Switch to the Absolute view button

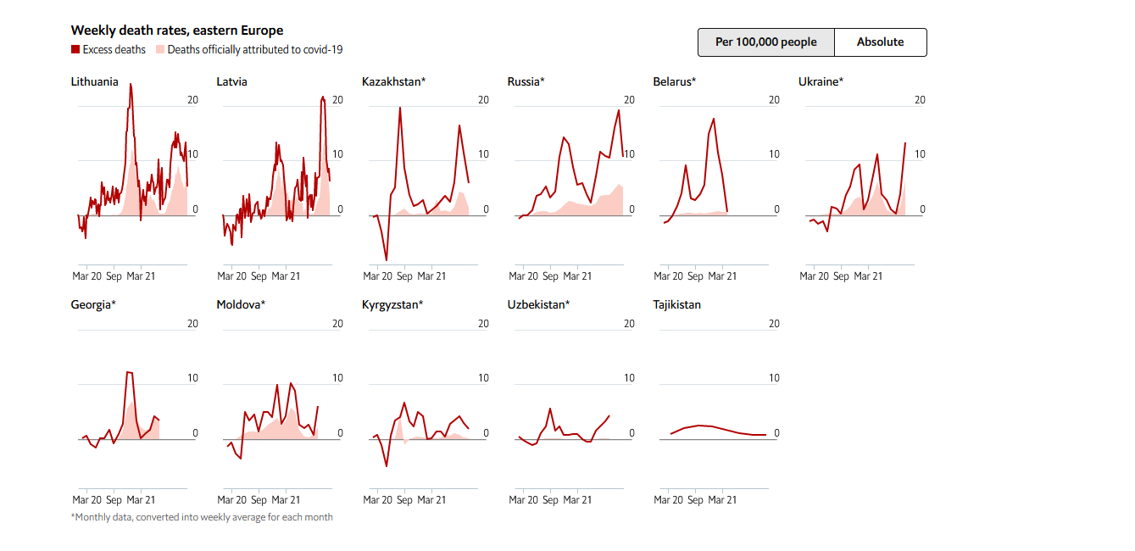click(x=880, y=42)
